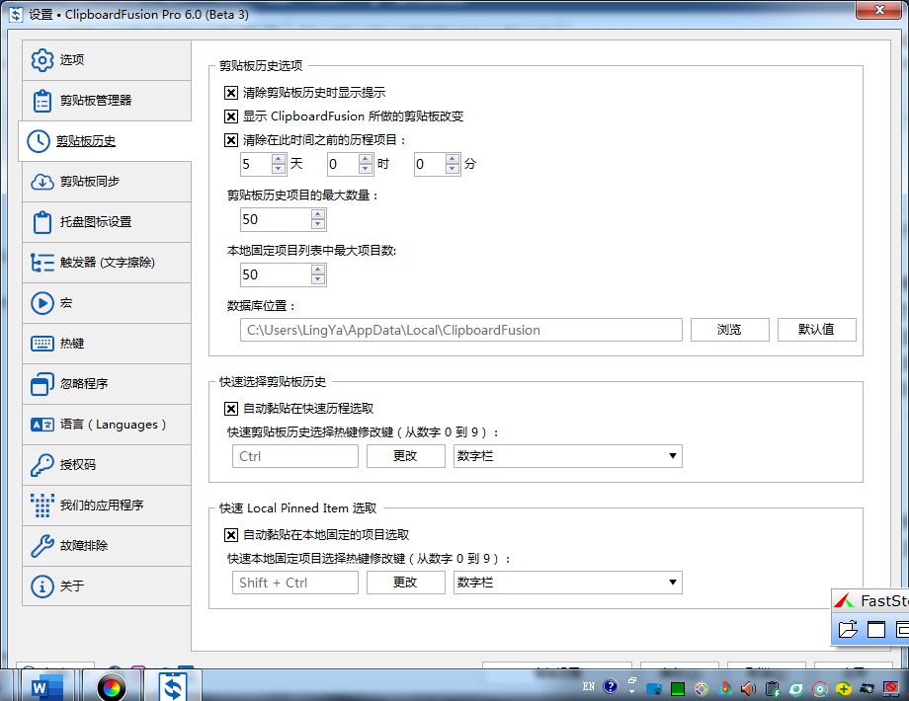Click the Shift + Ctrl modifier field
Screen dimensions: 909x701
295,583
